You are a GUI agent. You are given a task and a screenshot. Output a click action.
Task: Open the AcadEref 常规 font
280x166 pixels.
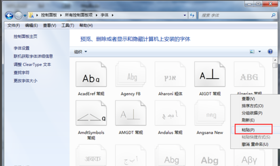point(91,77)
